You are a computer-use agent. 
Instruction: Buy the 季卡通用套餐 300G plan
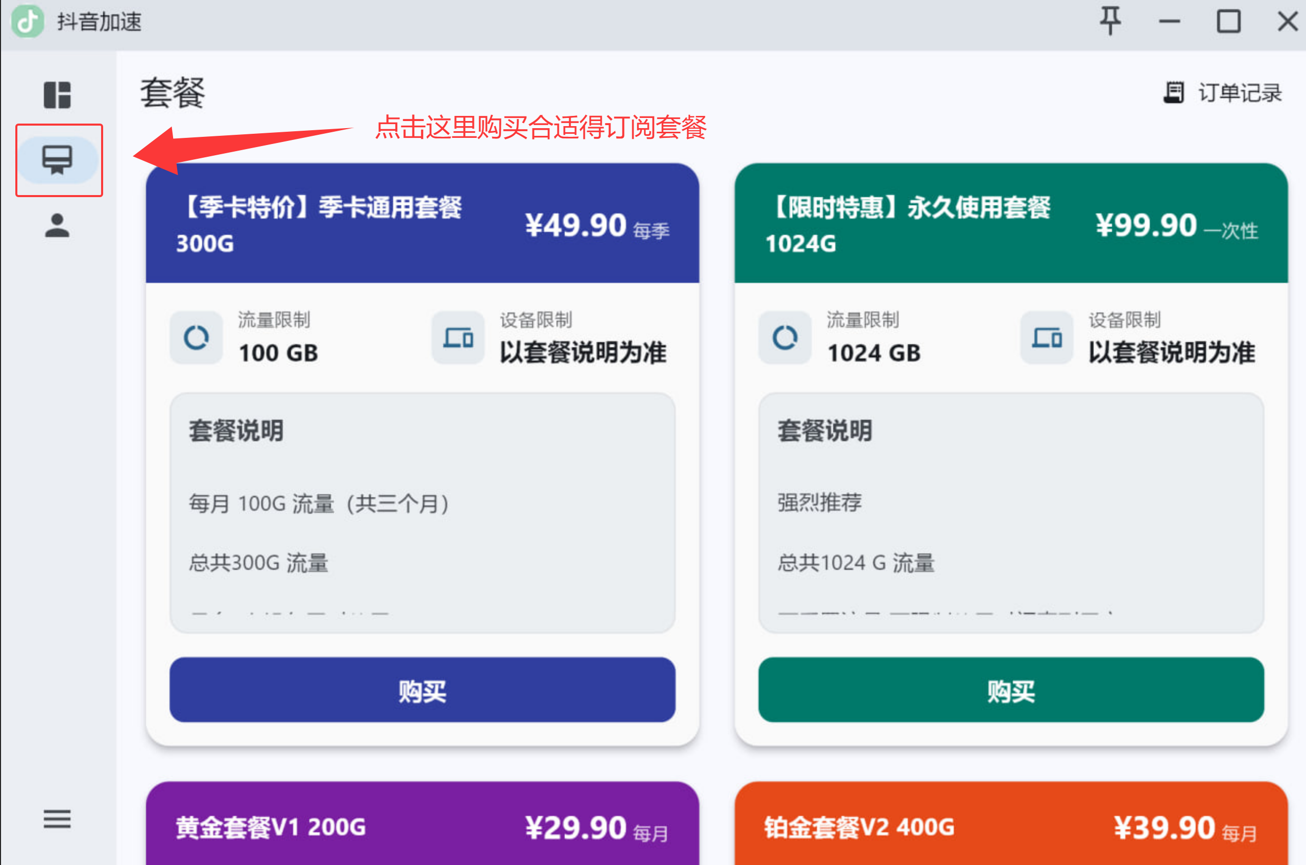point(422,689)
